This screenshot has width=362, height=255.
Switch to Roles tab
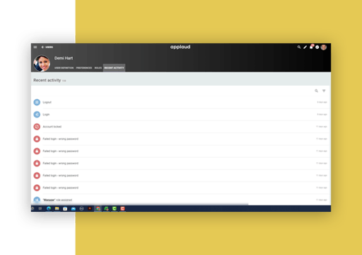click(x=98, y=68)
